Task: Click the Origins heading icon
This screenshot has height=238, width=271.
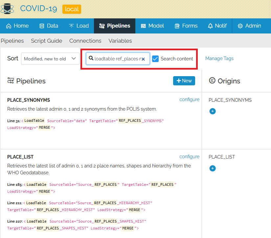Action: tap(212, 80)
